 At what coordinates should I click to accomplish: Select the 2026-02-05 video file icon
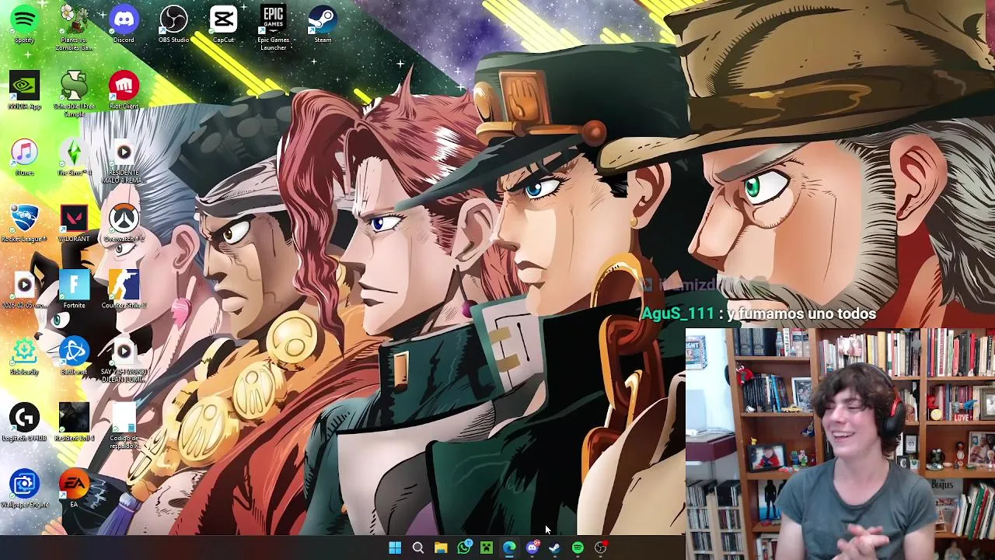click(x=24, y=290)
